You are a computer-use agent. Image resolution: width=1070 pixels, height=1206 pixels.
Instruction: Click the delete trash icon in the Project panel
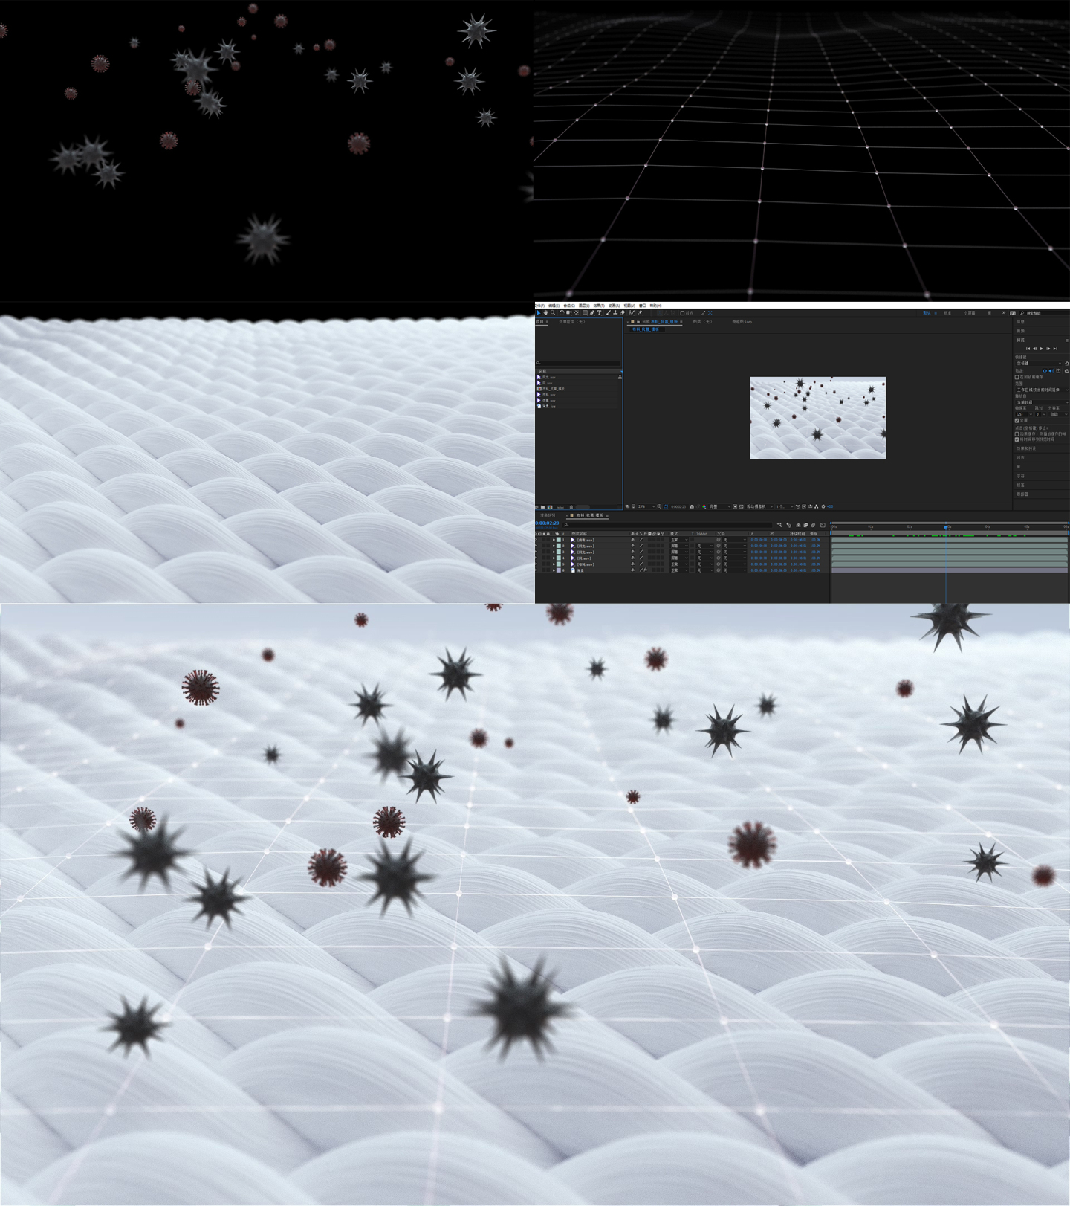[x=571, y=507]
